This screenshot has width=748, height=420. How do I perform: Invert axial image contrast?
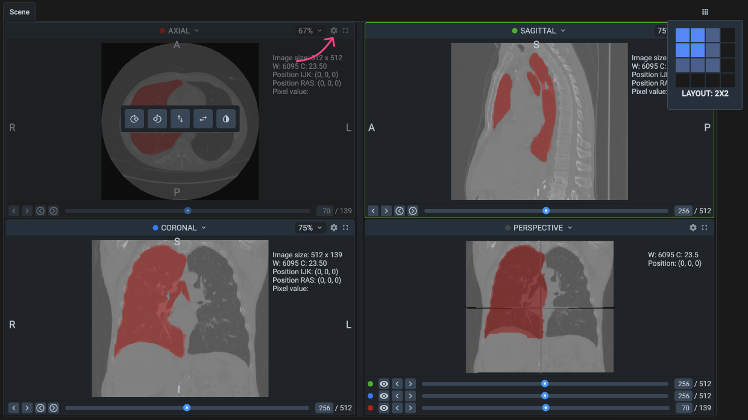226,119
